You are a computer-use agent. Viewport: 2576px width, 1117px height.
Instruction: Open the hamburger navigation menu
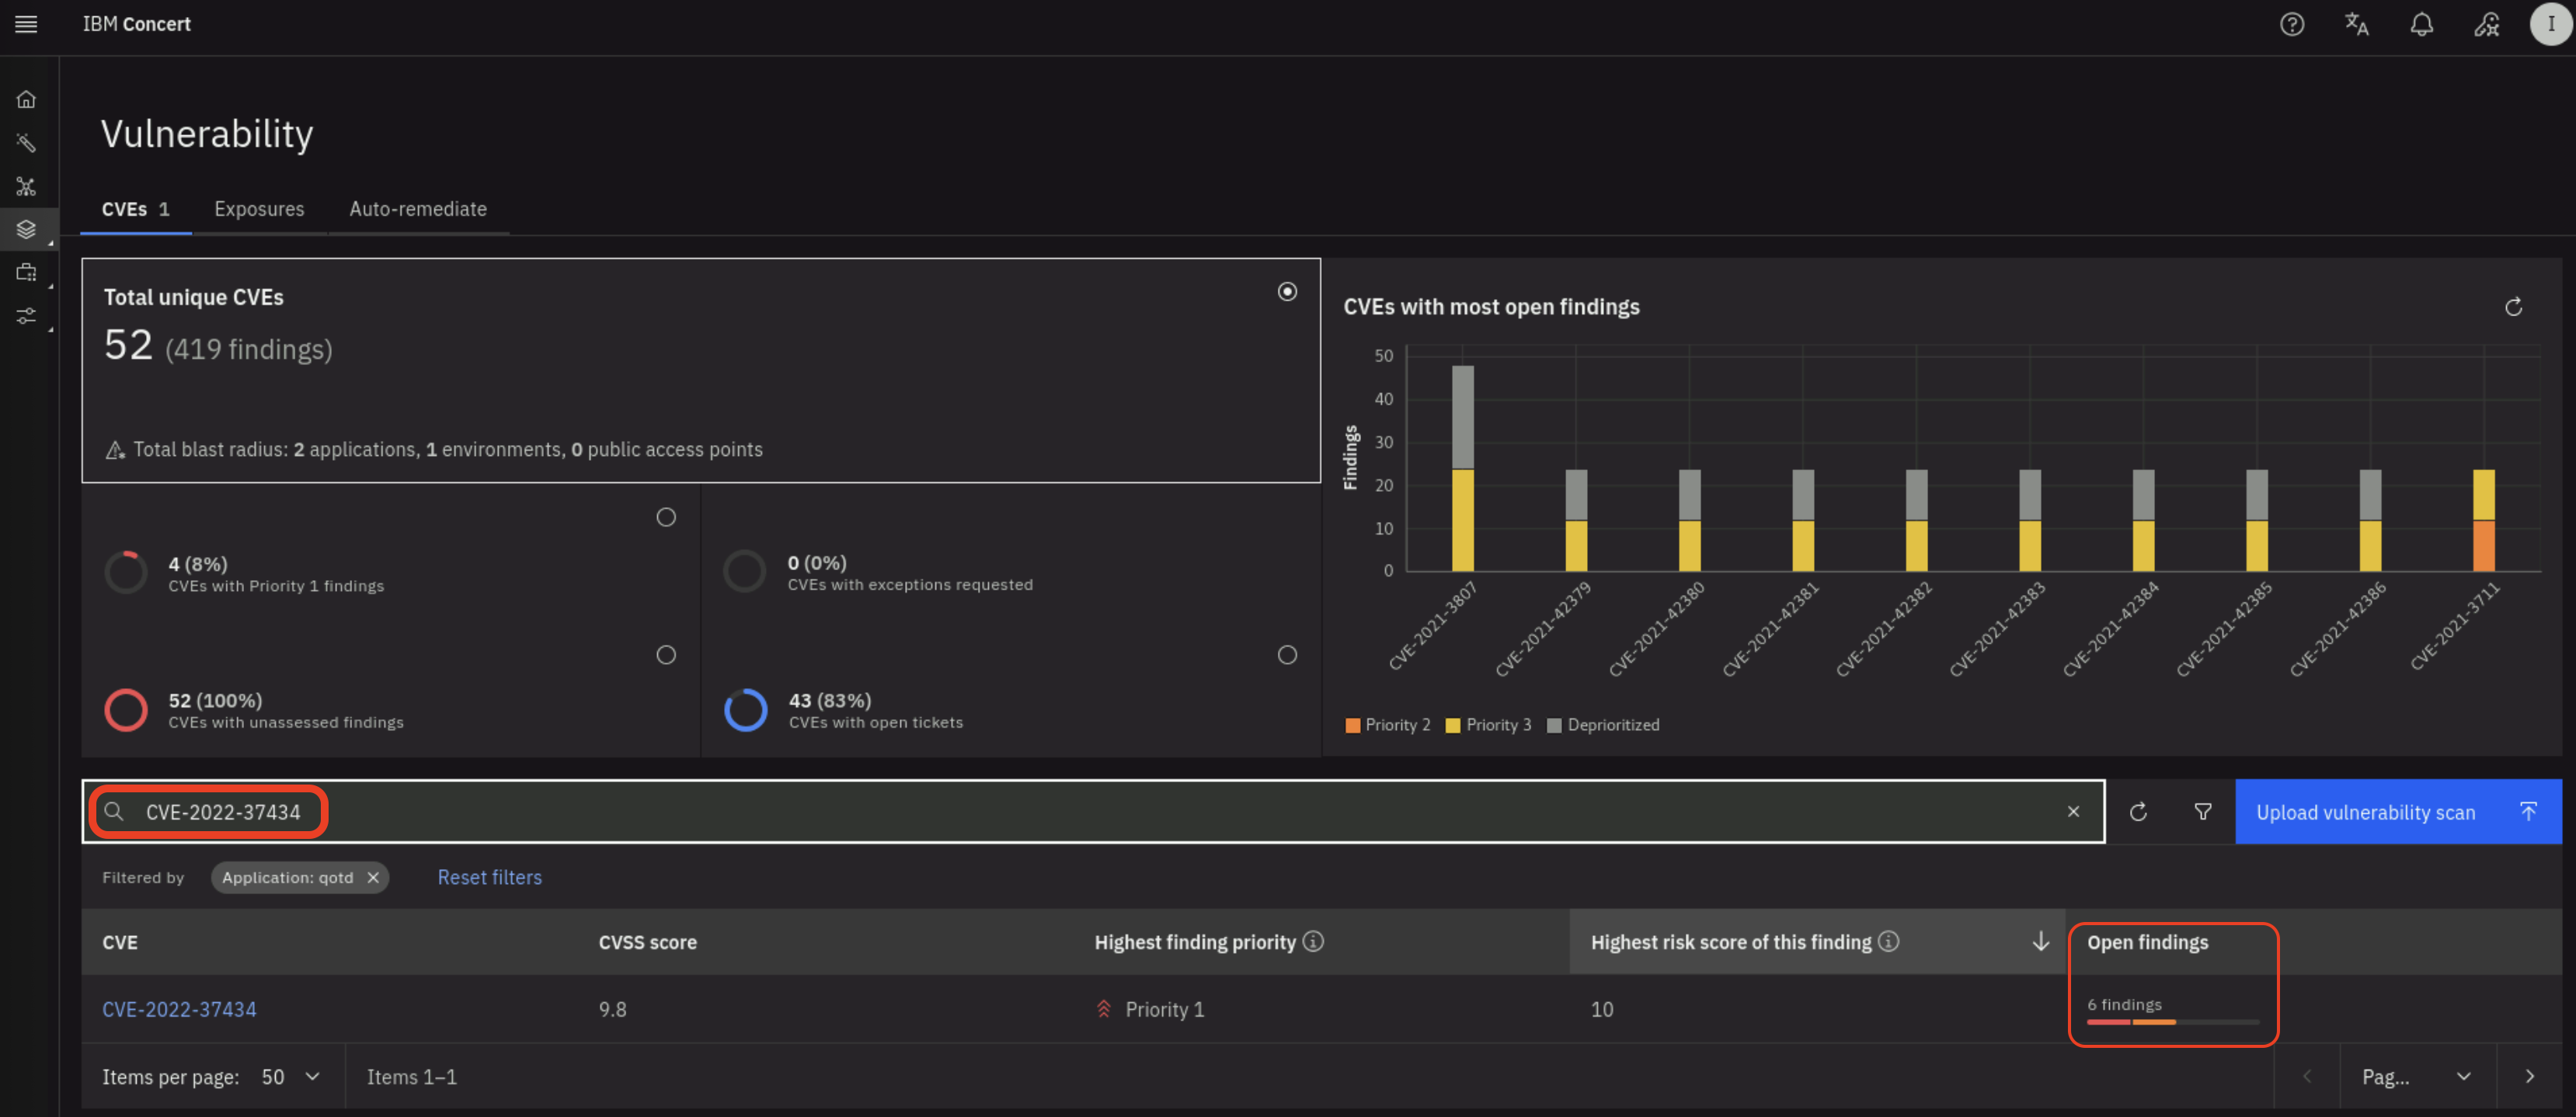(x=26, y=24)
